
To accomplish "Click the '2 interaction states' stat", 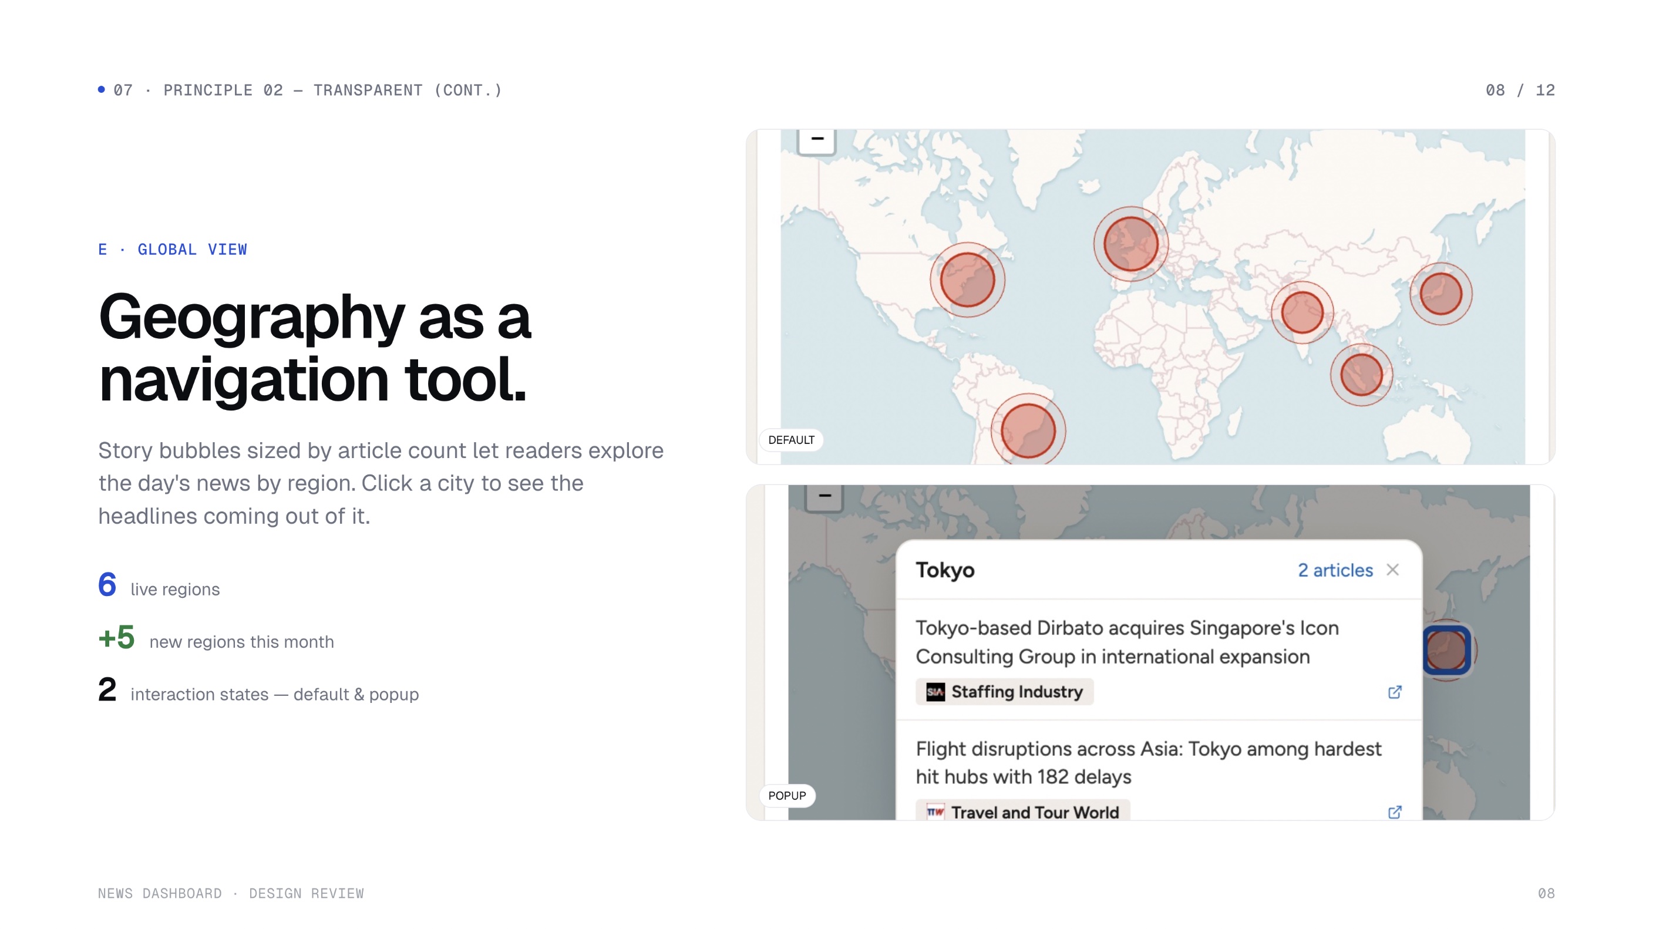I will pos(258,691).
